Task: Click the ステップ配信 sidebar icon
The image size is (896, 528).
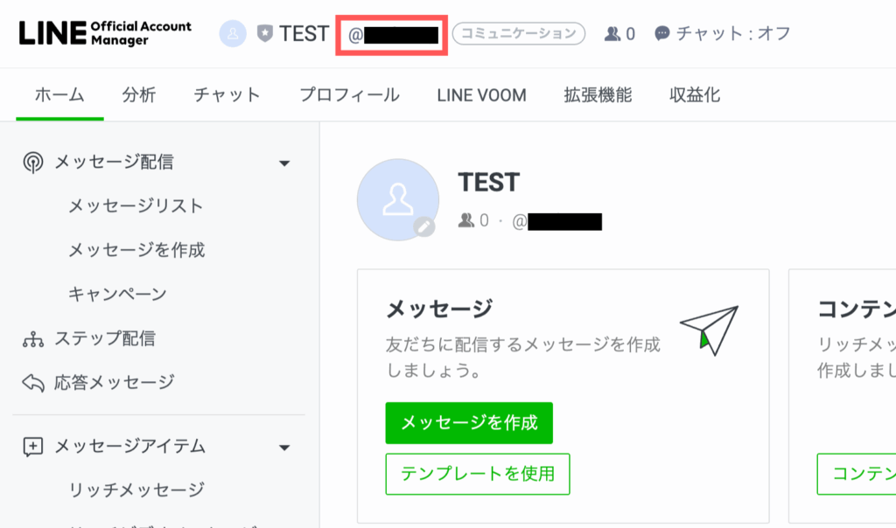Action: pyautogui.click(x=32, y=338)
